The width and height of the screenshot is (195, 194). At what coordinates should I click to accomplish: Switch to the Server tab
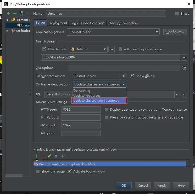tap(40, 23)
